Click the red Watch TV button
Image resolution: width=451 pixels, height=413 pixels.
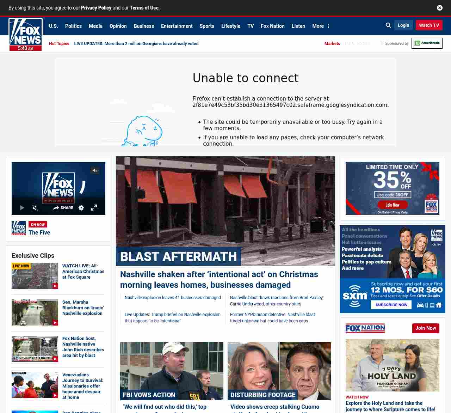[429, 25]
